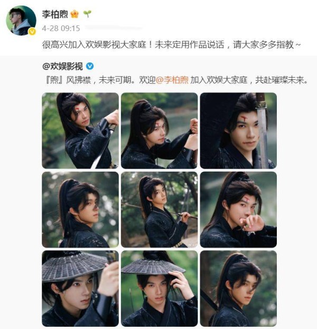Click the post text 很高兴加入欢娱影视大家庭

(x=94, y=44)
